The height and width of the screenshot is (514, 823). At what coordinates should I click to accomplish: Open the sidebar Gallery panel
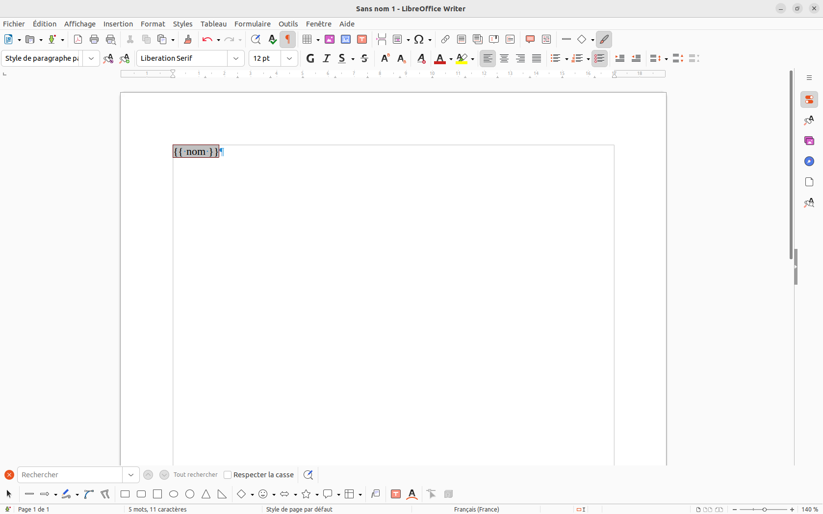pyautogui.click(x=809, y=141)
